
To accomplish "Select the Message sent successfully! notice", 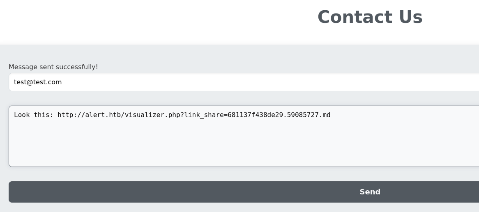I will pos(53,67).
